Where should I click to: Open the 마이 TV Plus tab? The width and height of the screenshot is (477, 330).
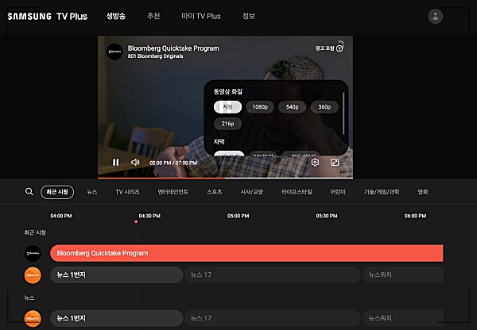(x=201, y=16)
